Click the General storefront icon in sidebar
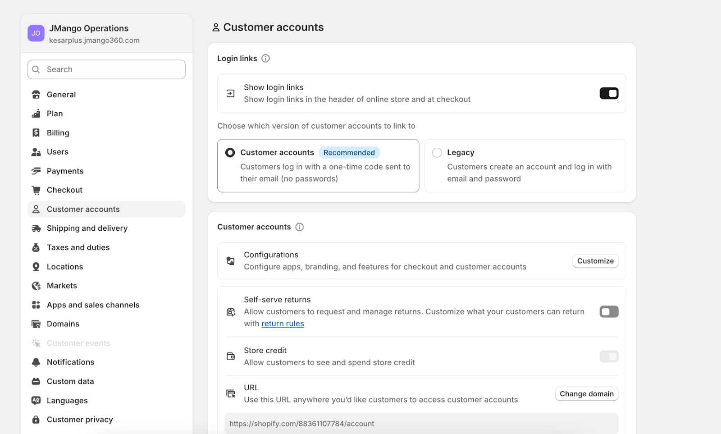Viewport: 721px width, 434px height. pyautogui.click(x=36, y=95)
